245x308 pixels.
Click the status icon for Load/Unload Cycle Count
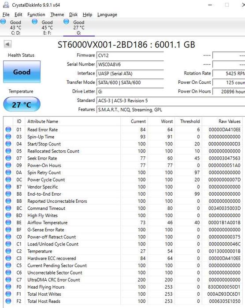tap(8, 244)
